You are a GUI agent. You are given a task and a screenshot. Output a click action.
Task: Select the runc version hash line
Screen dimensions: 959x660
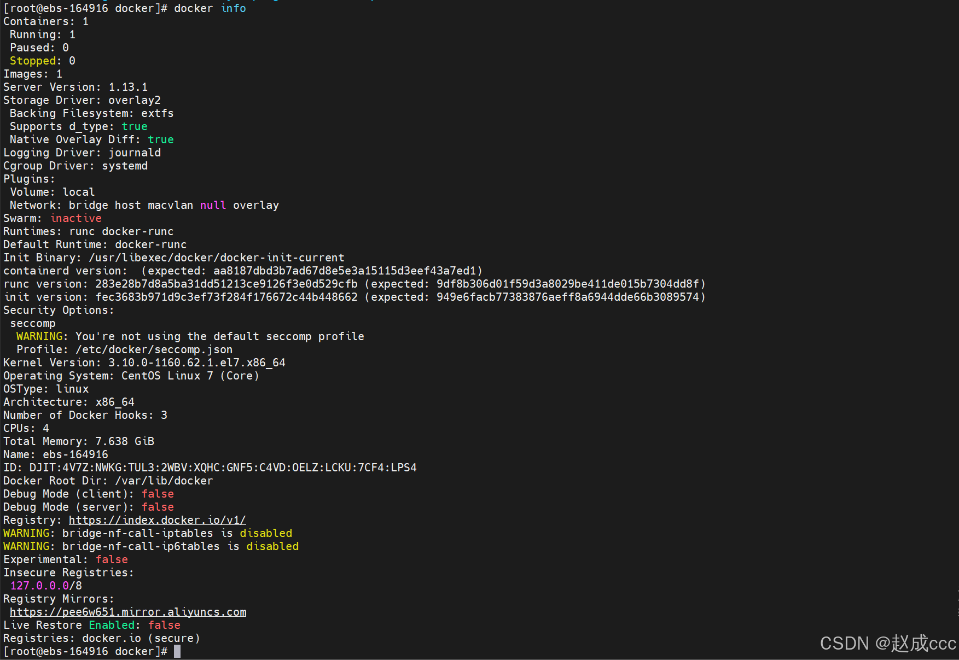point(354,284)
